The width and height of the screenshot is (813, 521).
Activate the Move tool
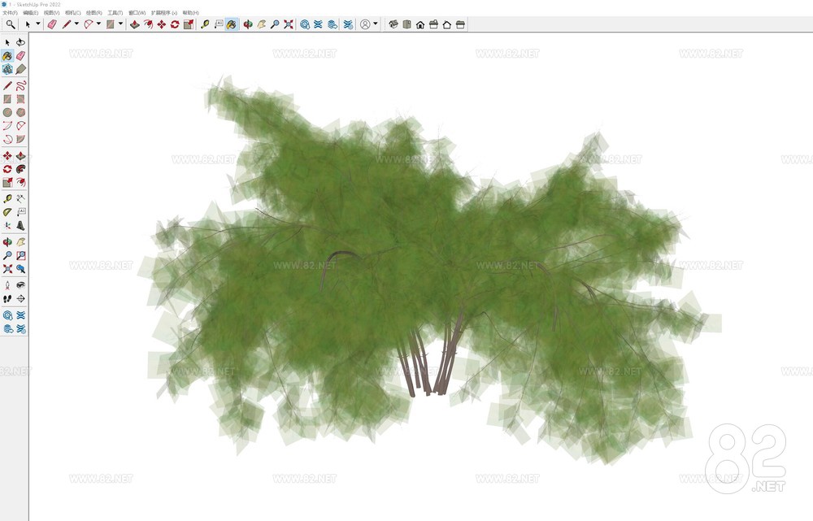(x=161, y=25)
